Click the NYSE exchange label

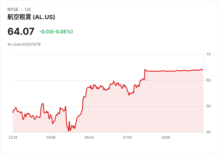click(x=13, y=10)
